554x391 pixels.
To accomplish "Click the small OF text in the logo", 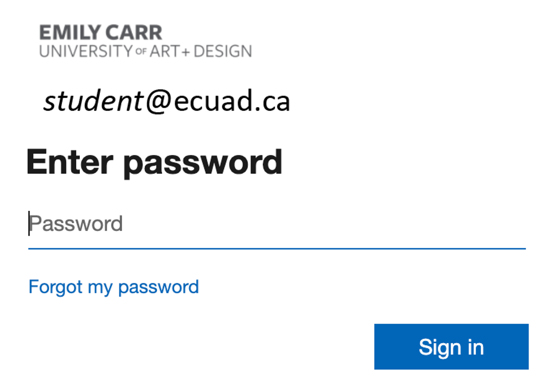I will tap(141, 52).
